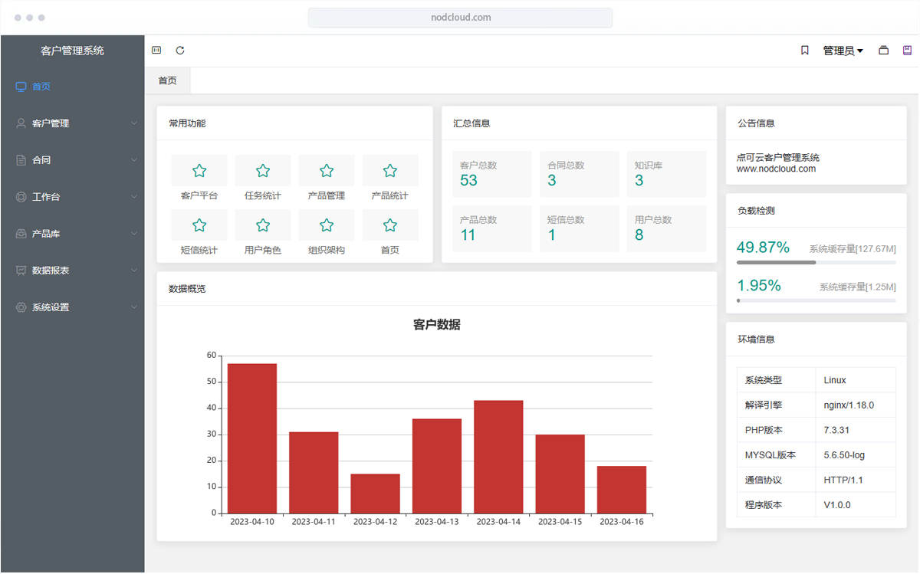Switch to the 首页 tab
The width and height of the screenshot is (920, 574).
tap(167, 80)
